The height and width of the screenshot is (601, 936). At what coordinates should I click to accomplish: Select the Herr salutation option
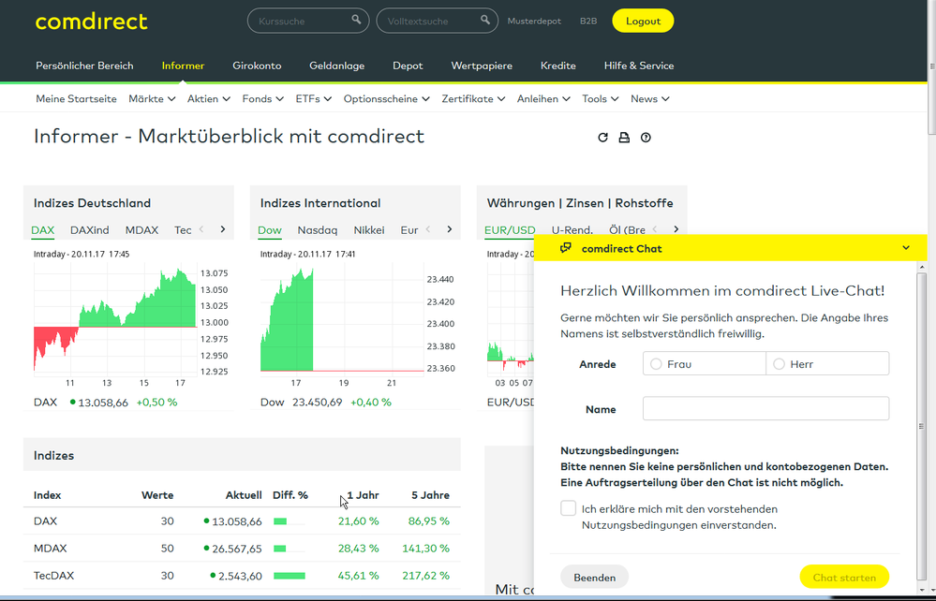tap(779, 363)
